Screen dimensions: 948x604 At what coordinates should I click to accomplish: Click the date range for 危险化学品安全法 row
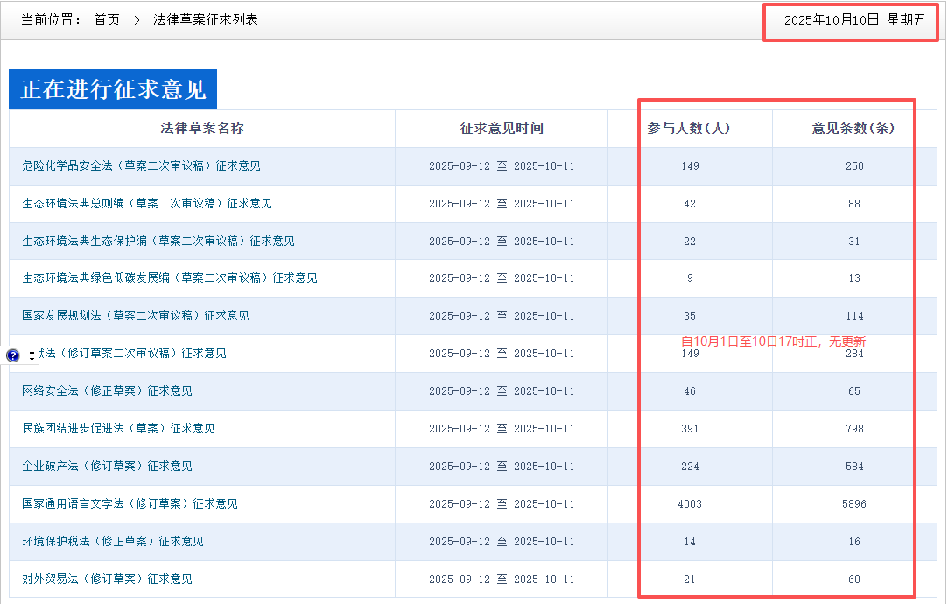(502, 166)
